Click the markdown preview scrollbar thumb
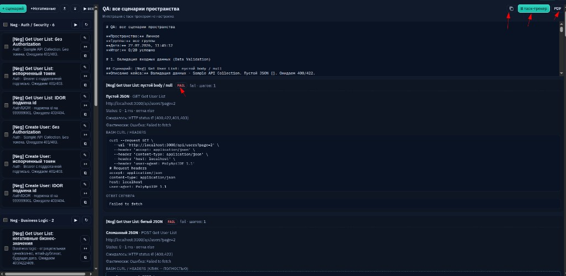Screen dimensions: 566x276 [562, 30]
